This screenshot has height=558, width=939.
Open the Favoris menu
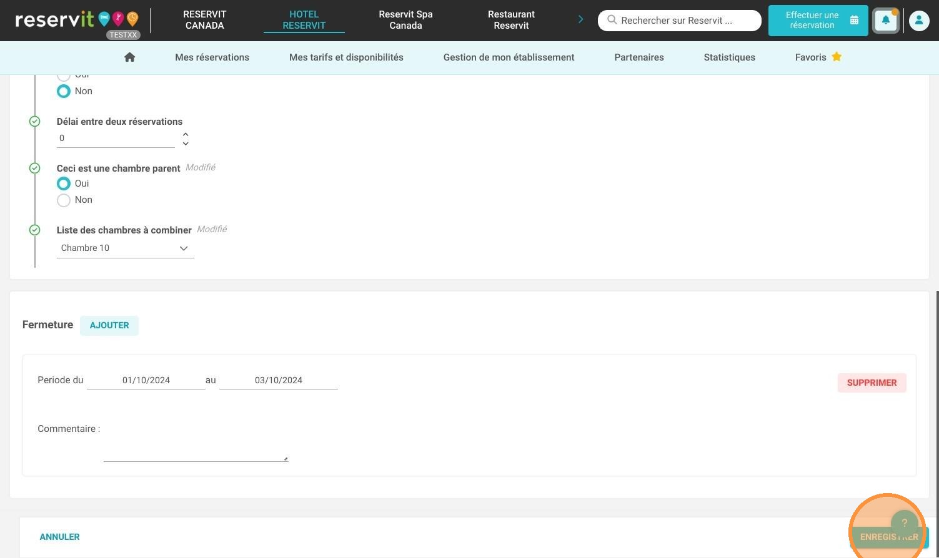818,57
